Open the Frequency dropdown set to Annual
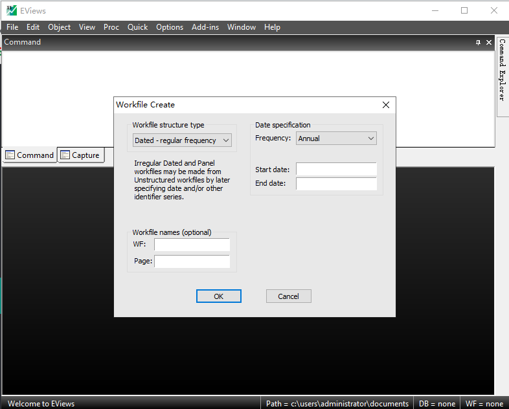Screen dimensions: 509x409 [x=336, y=138]
